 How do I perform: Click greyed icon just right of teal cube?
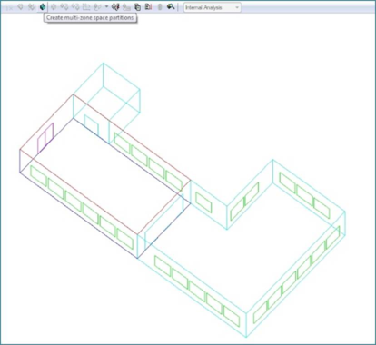54,6
